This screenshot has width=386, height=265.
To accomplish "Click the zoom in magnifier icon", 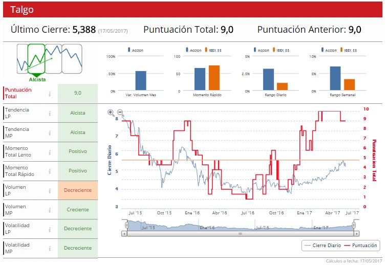I will coord(111,113).
